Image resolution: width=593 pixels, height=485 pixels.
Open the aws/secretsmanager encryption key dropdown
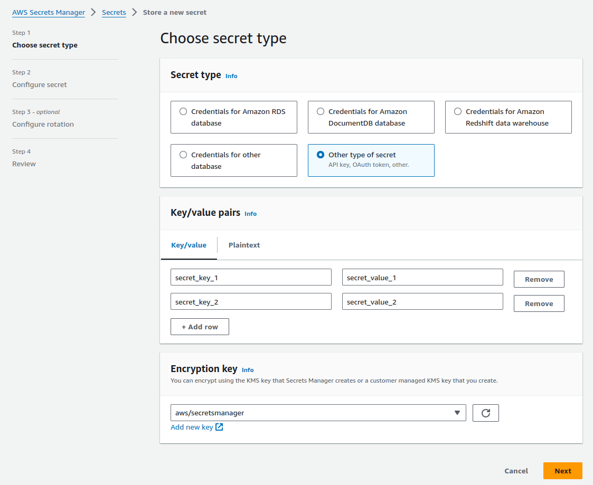click(x=318, y=413)
